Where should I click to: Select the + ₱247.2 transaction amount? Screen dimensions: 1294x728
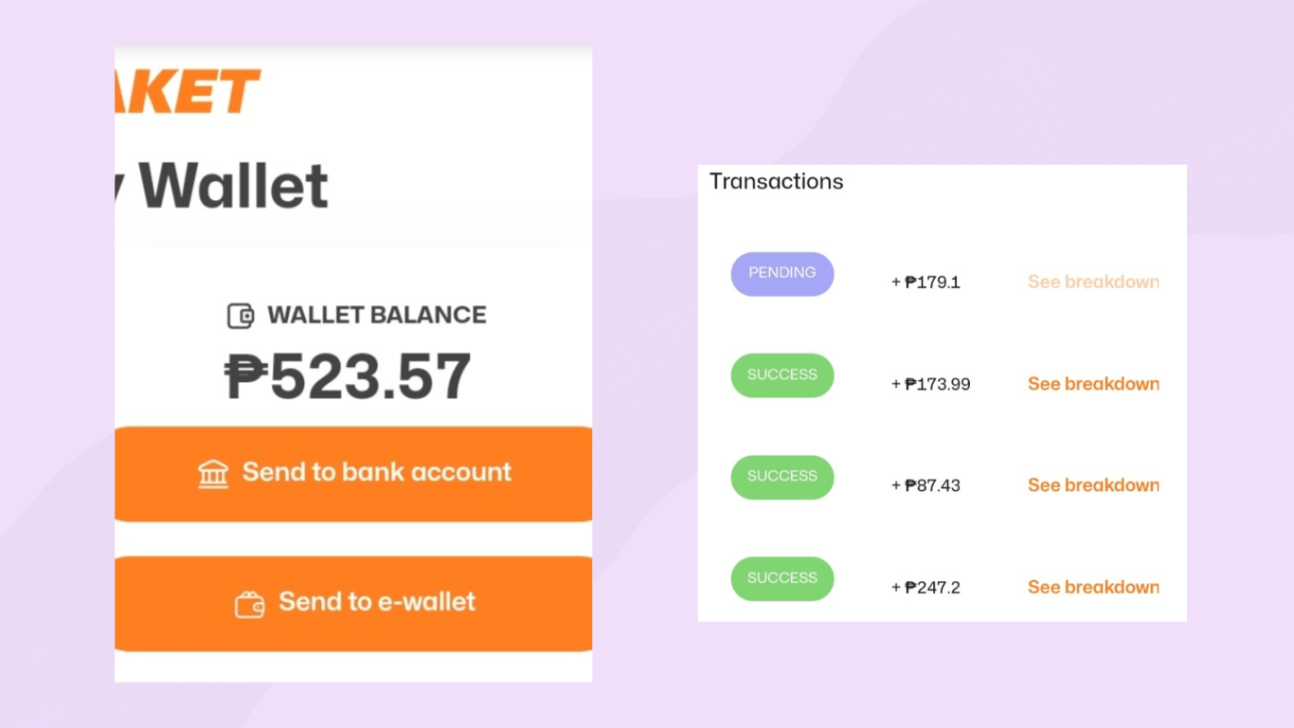926,588
